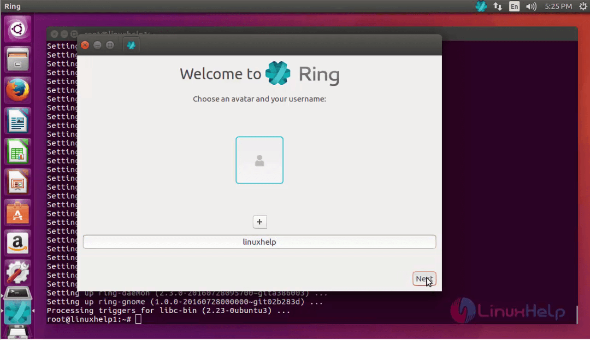Open LibreOffice Calc from launcher

pos(18,152)
